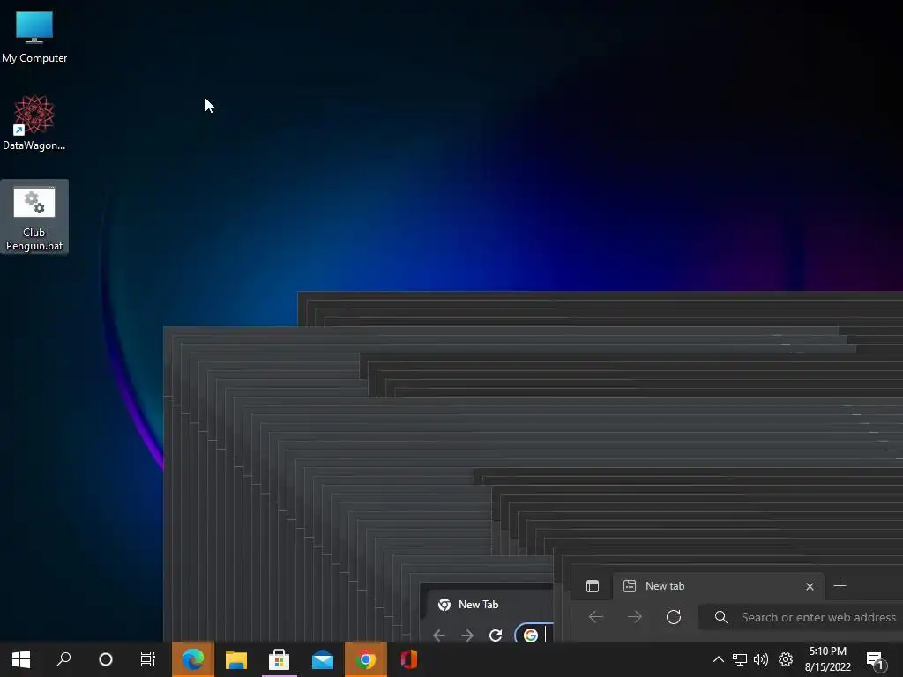Switch to Microsoft Edge from taskbar

(x=193, y=659)
